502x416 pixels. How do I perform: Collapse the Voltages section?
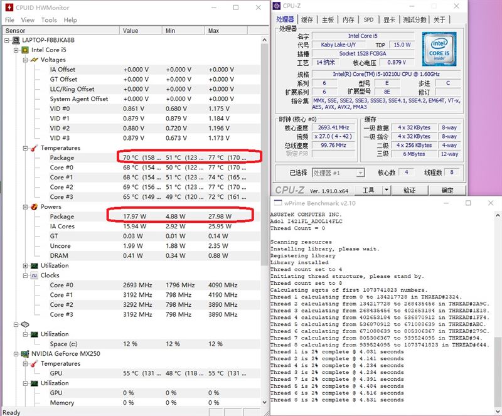click(25, 60)
